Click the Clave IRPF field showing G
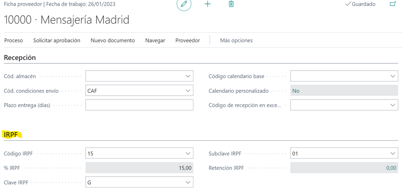This screenshot has height=189, width=402. pyautogui.click(x=139, y=182)
